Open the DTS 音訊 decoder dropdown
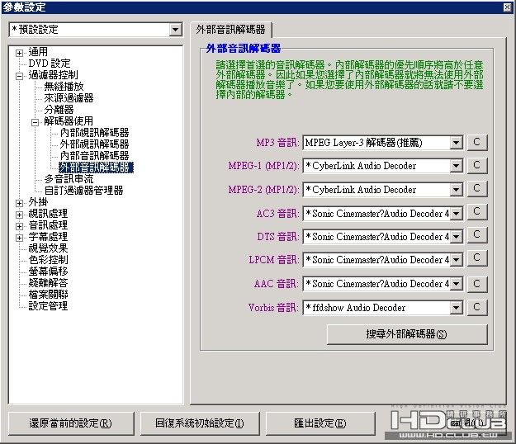The width and height of the screenshot is (516, 444). [456, 237]
